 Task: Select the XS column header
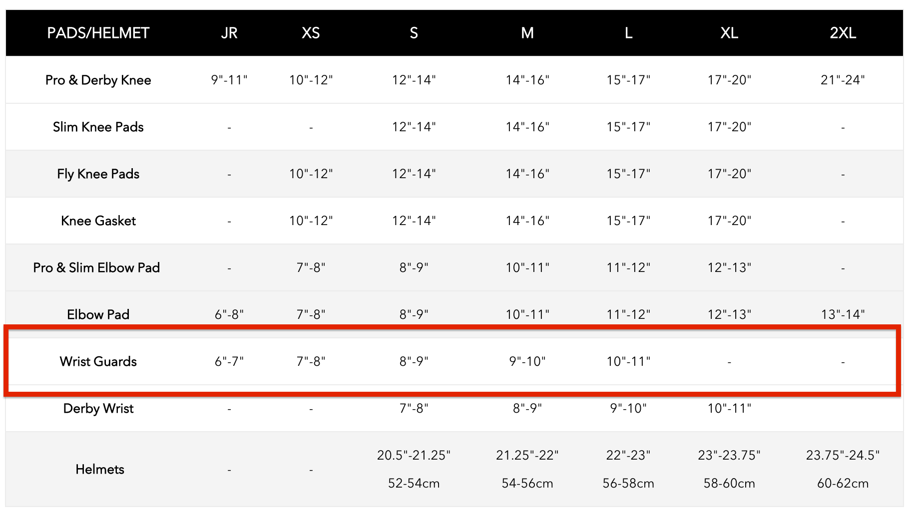tap(311, 33)
